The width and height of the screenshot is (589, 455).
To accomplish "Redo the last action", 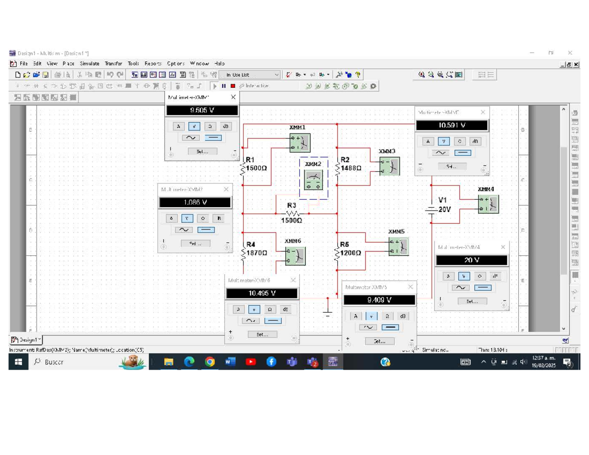I will click(120, 75).
